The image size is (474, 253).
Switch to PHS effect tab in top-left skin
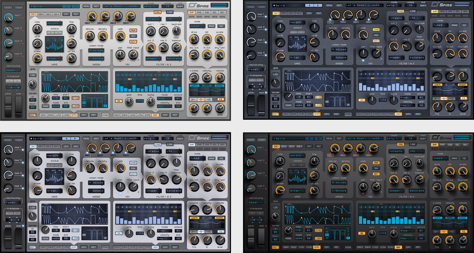199,13
